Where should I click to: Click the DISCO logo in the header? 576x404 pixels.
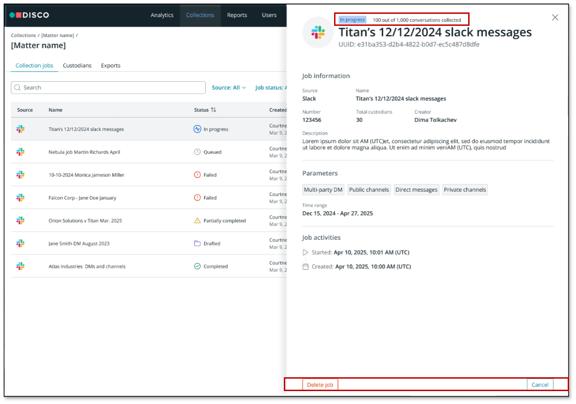click(29, 15)
